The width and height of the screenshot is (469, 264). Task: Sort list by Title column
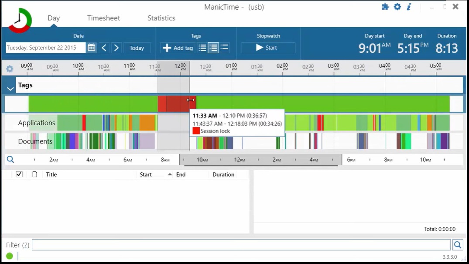tap(51, 175)
